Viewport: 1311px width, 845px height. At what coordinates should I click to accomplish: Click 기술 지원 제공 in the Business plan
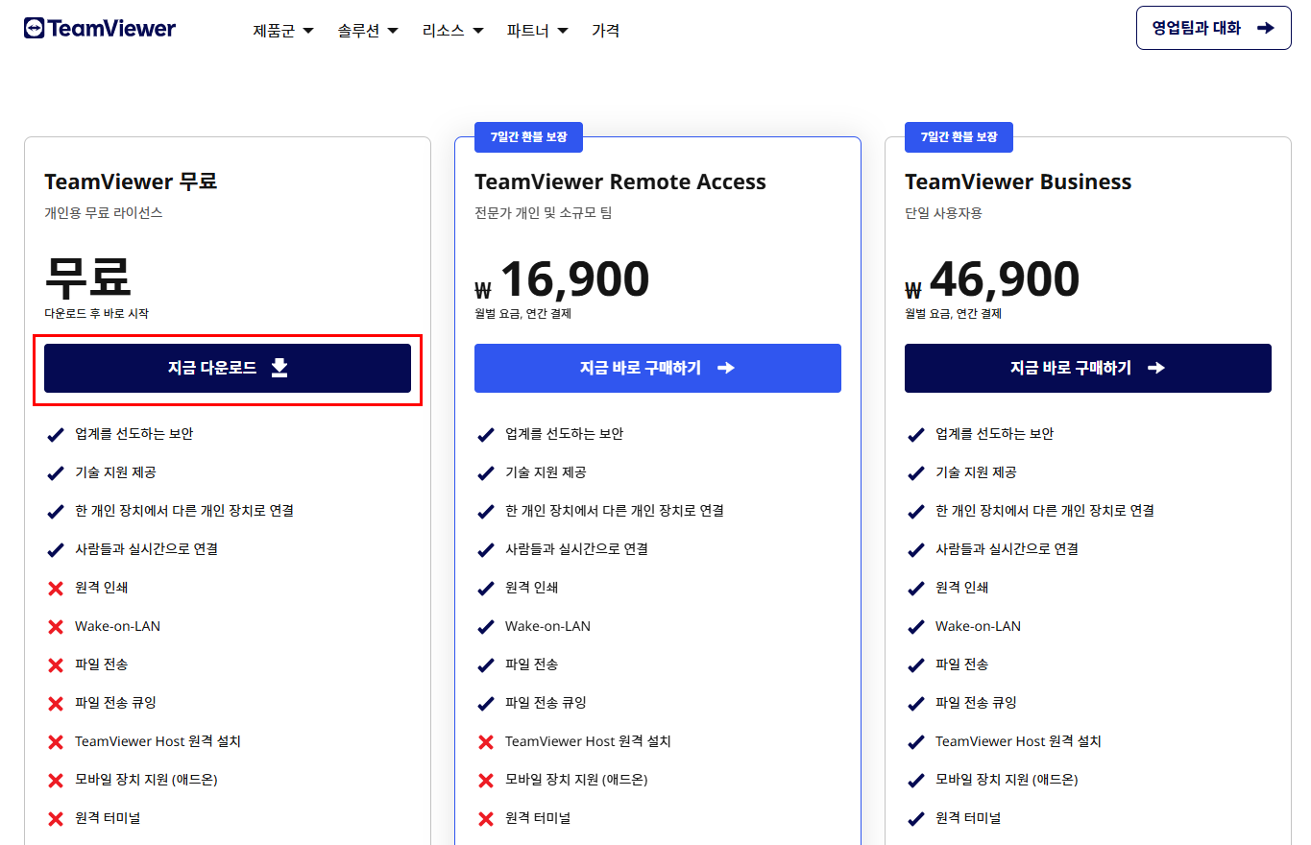pos(976,472)
